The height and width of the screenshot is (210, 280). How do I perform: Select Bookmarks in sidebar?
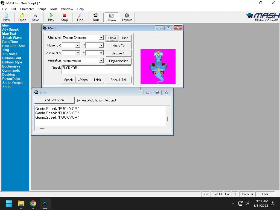(x=11, y=66)
